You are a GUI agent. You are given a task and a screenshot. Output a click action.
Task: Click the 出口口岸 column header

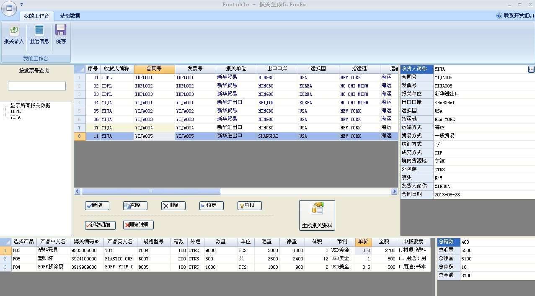coord(277,69)
